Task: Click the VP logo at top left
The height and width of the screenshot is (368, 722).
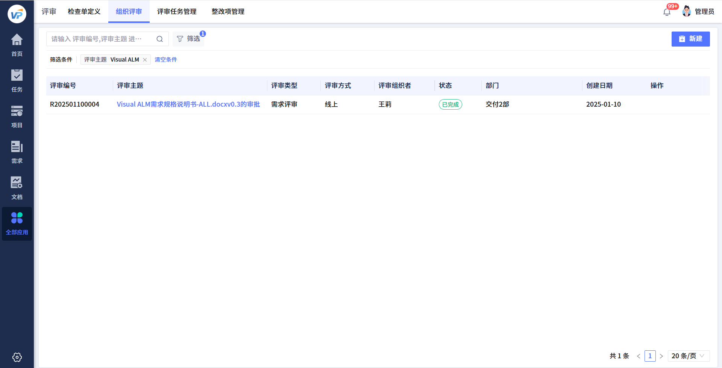Action: point(17,14)
